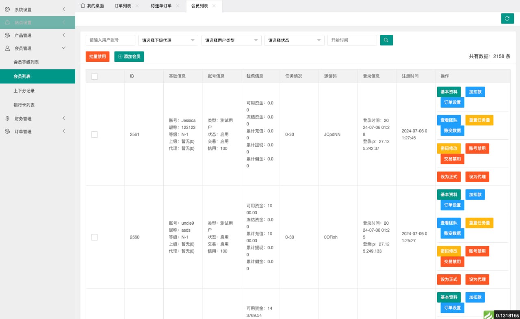Screen dimensions: 520x319
Task: Click the Order Management sidebar icon
Action: point(7,132)
